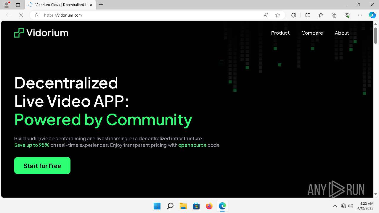The width and height of the screenshot is (379, 213).
Task: Open volume tray icon
Action: click(x=351, y=206)
